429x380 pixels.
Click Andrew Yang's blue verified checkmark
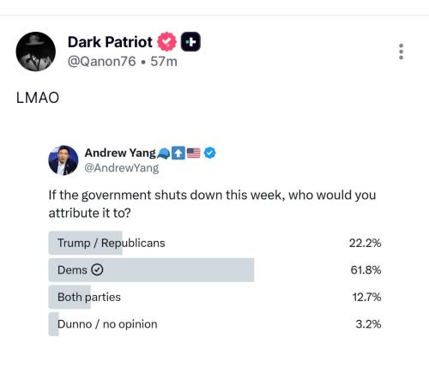pos(210,153)
